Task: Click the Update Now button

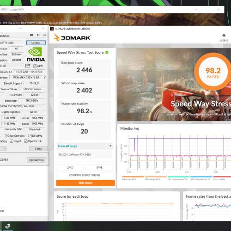Action: point(36,160)
